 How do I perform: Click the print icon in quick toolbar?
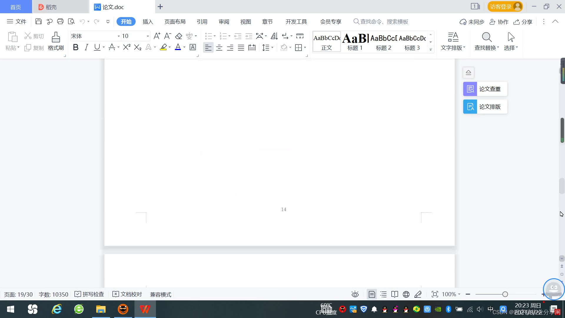pos(60,21)
